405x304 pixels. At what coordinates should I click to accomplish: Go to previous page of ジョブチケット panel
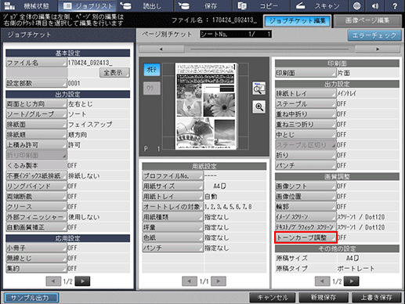[53, 281]
